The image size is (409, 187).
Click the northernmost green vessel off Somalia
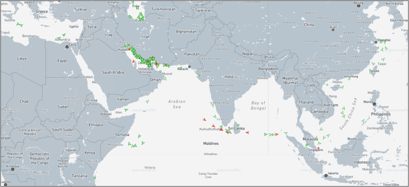139,136
